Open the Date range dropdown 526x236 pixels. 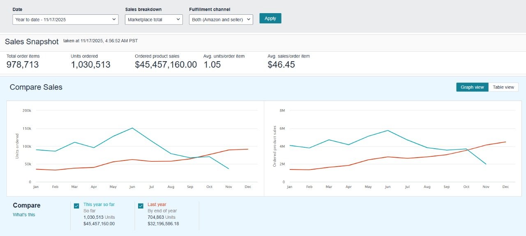(x=65, y=19)
